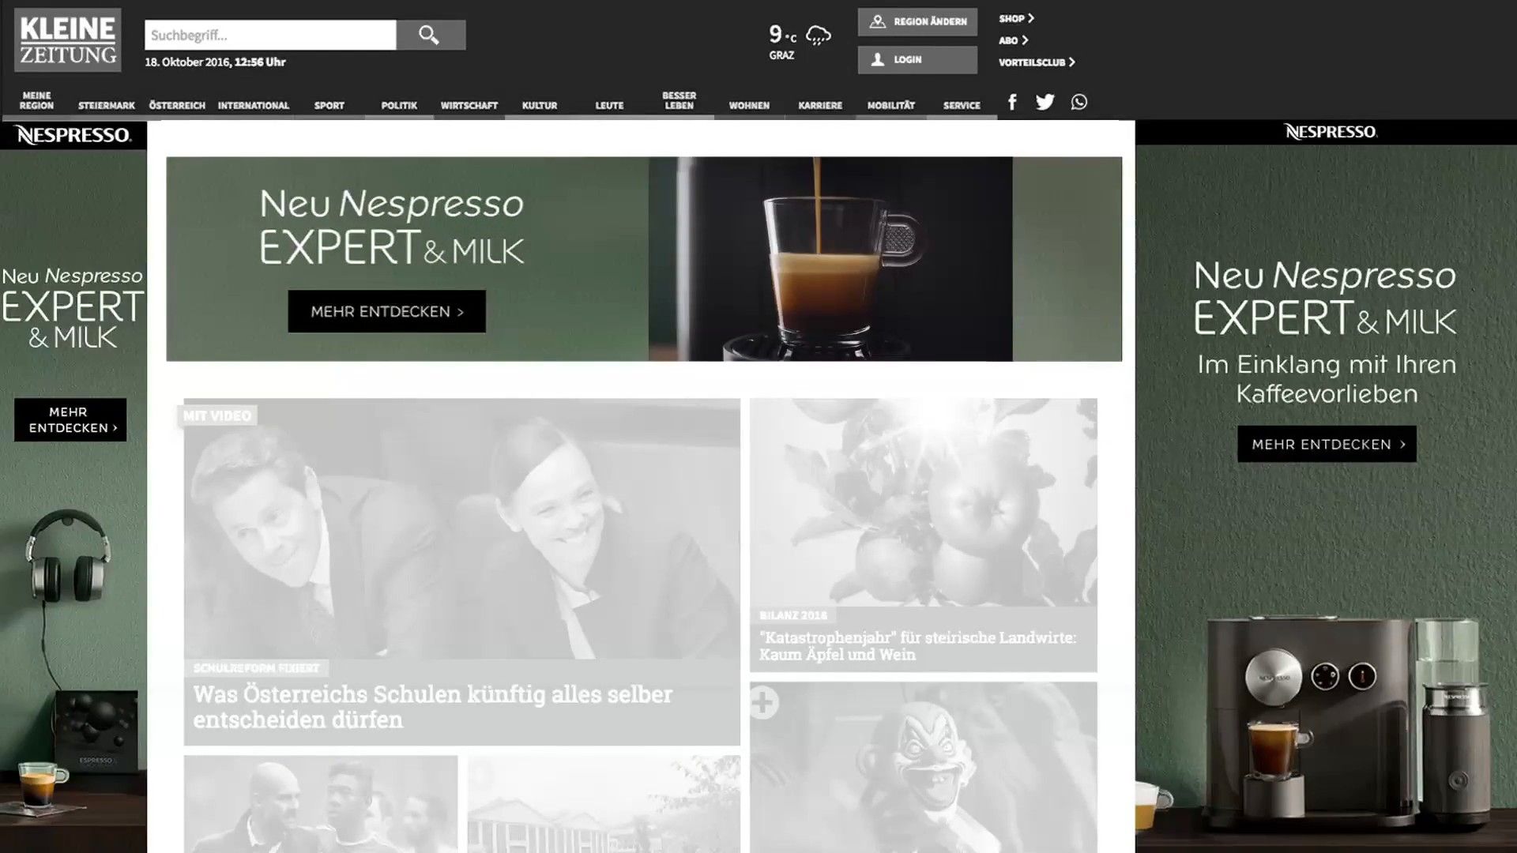Click the magnifier search button
Screen dimensions: 1517x853
431,35
